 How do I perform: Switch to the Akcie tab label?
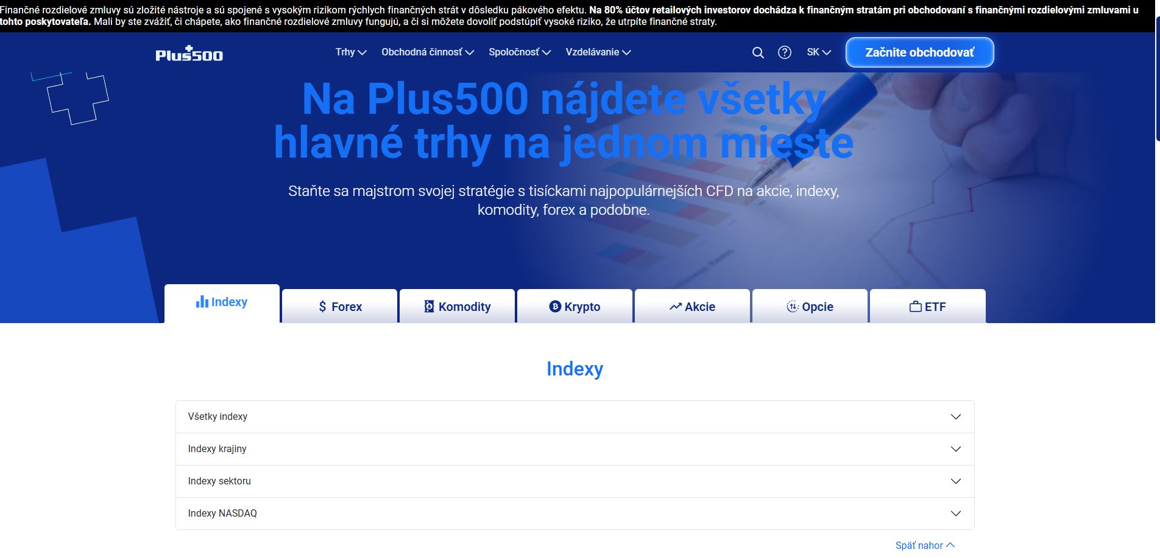tap(700, 307)
